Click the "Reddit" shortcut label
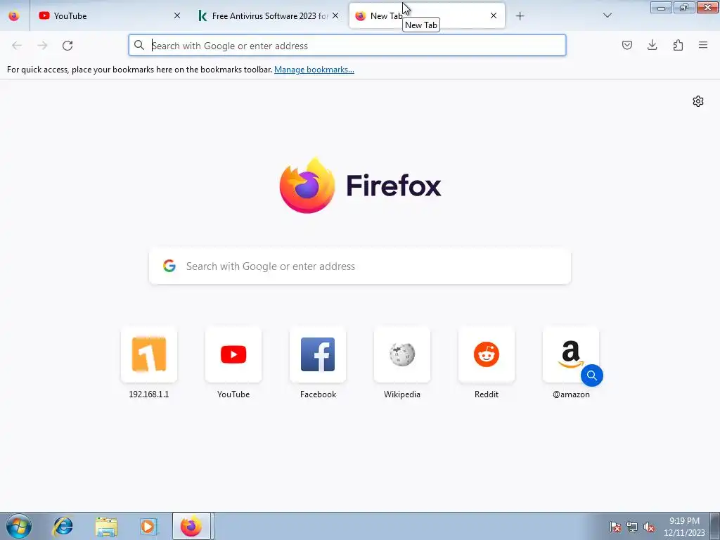The height and width of the screenshot is (540, 720). (x=487, y=394)
